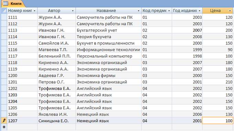Open the Год издания column dropdown arrow

tap(199, 11)
